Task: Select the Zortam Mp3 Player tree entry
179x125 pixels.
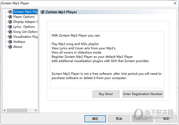Action: 25,12
